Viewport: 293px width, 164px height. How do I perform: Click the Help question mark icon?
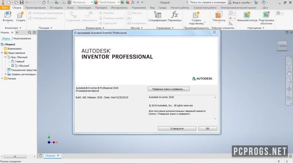[x=263, y=3]
